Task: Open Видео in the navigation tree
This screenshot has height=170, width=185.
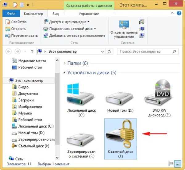Action: tap(21, 87)
